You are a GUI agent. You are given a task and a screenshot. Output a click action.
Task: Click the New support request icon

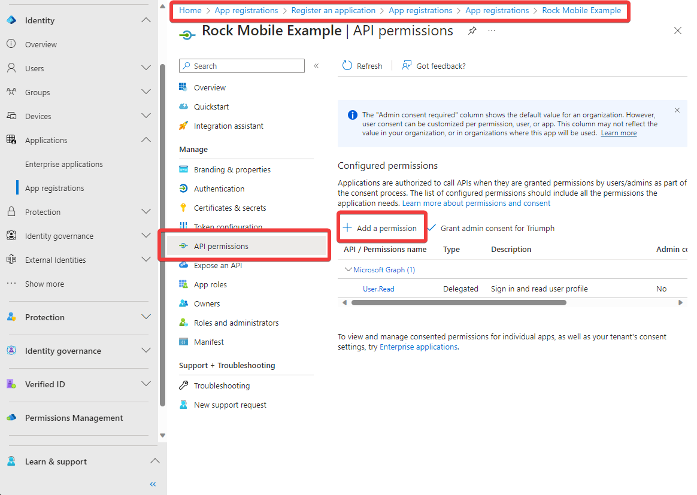point(183,405)
